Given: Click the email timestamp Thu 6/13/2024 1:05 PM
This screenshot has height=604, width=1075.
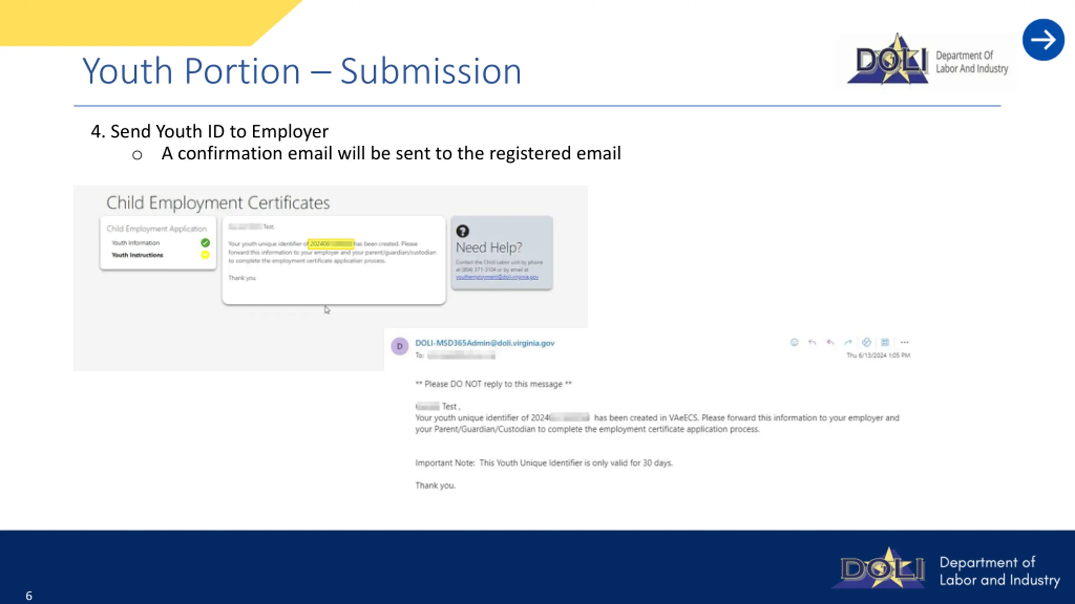Looking at the screenshot, I should pos(878,355).
